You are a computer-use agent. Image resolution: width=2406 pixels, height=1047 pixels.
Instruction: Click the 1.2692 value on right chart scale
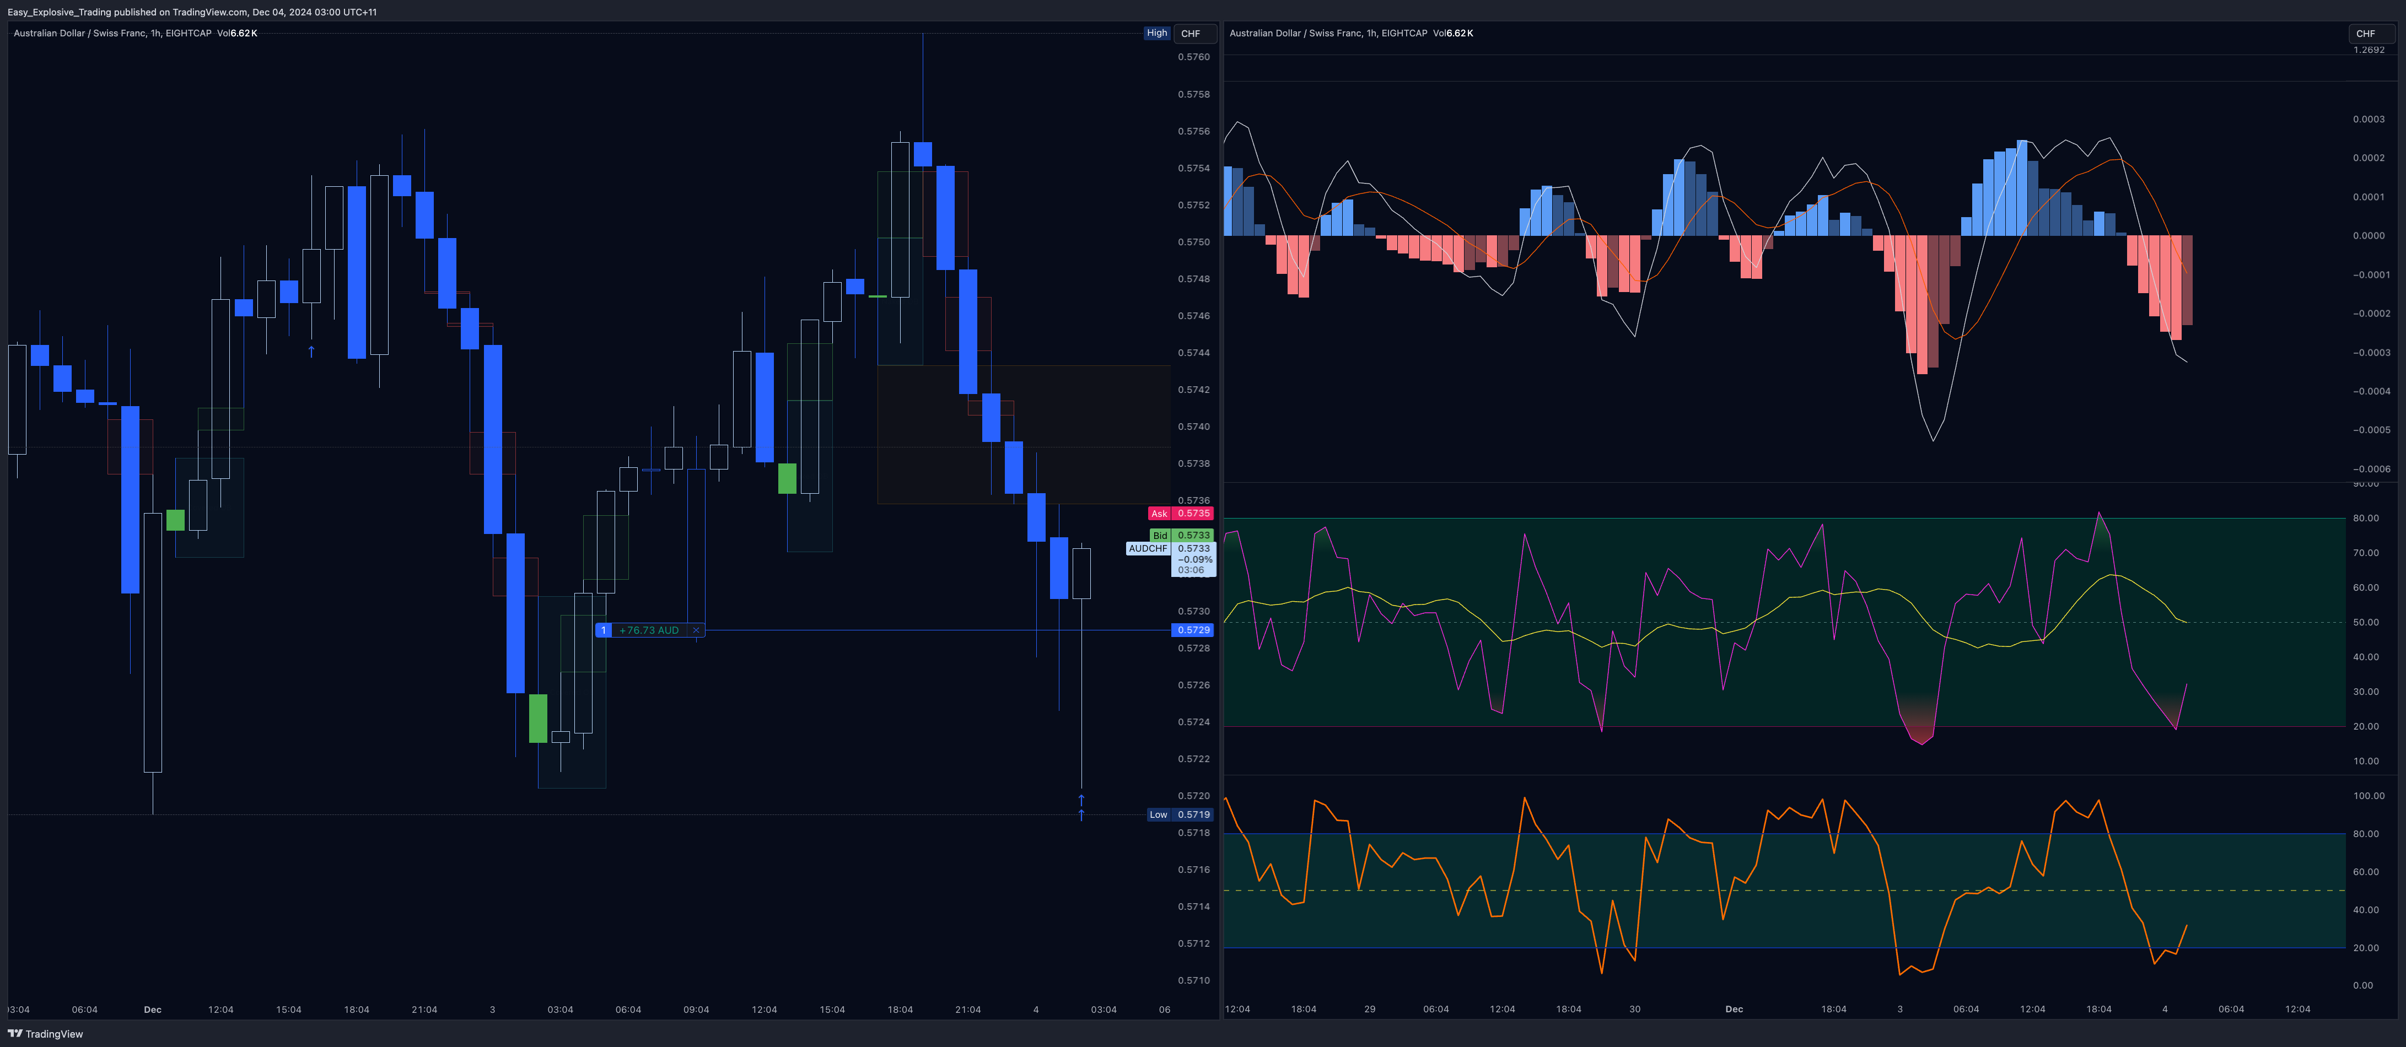coord(2369,50)
